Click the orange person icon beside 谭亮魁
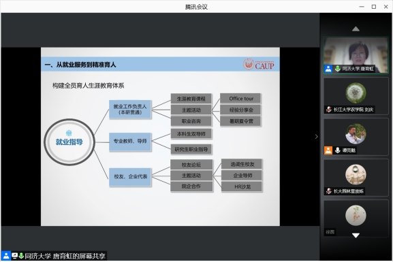 pos(328,150)
